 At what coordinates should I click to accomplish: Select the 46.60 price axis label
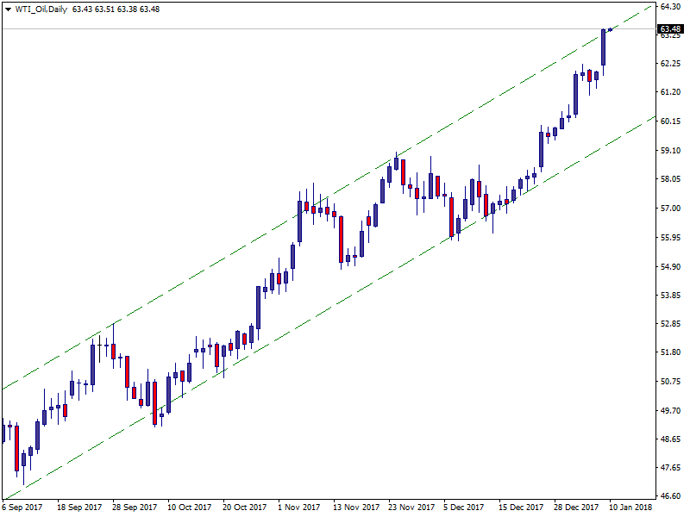pos(671,497)
